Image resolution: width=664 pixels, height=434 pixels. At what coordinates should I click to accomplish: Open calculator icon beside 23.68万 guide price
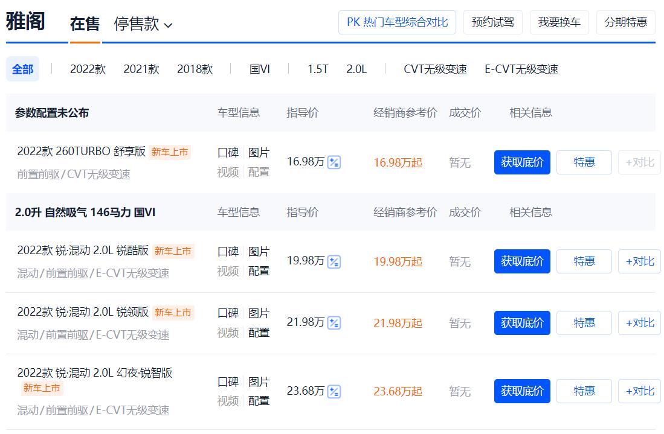coord(334,392)
